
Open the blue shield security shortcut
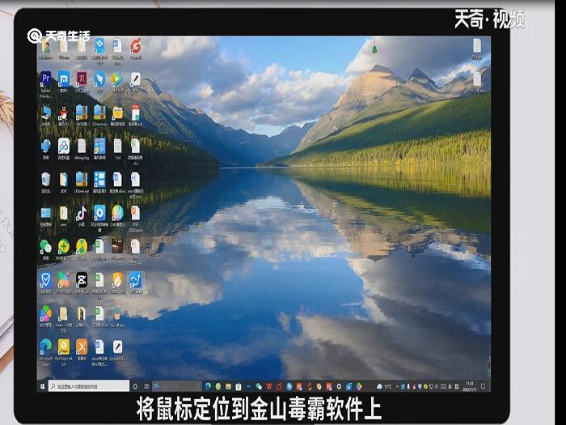pyautogui.click(x=46, y=280)
